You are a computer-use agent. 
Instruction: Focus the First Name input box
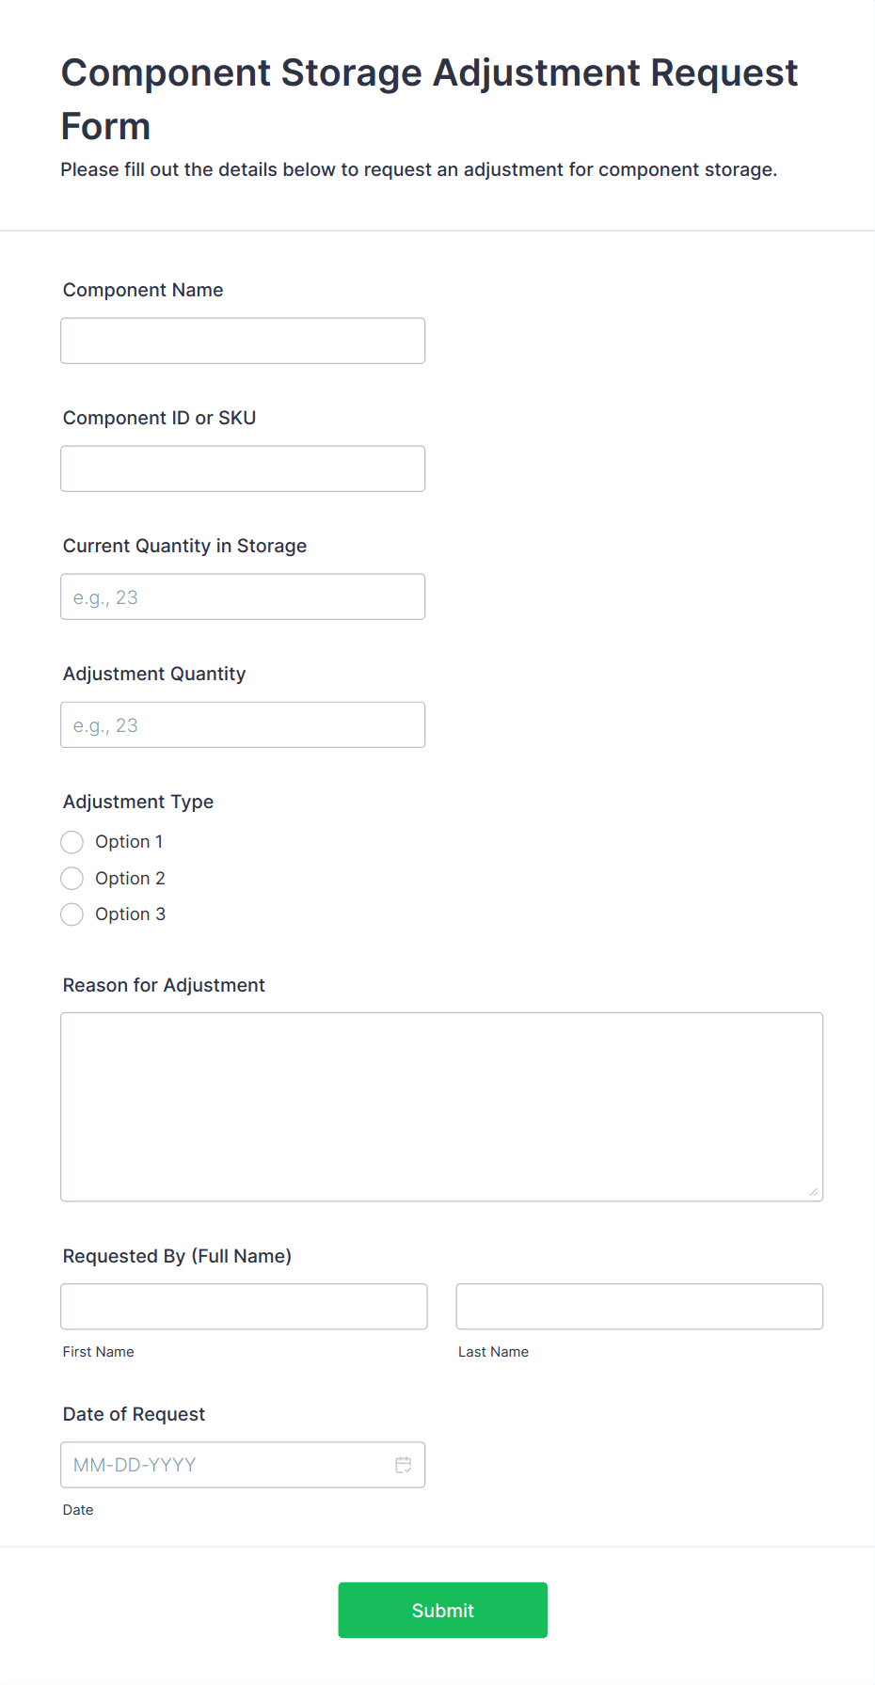244,1307
